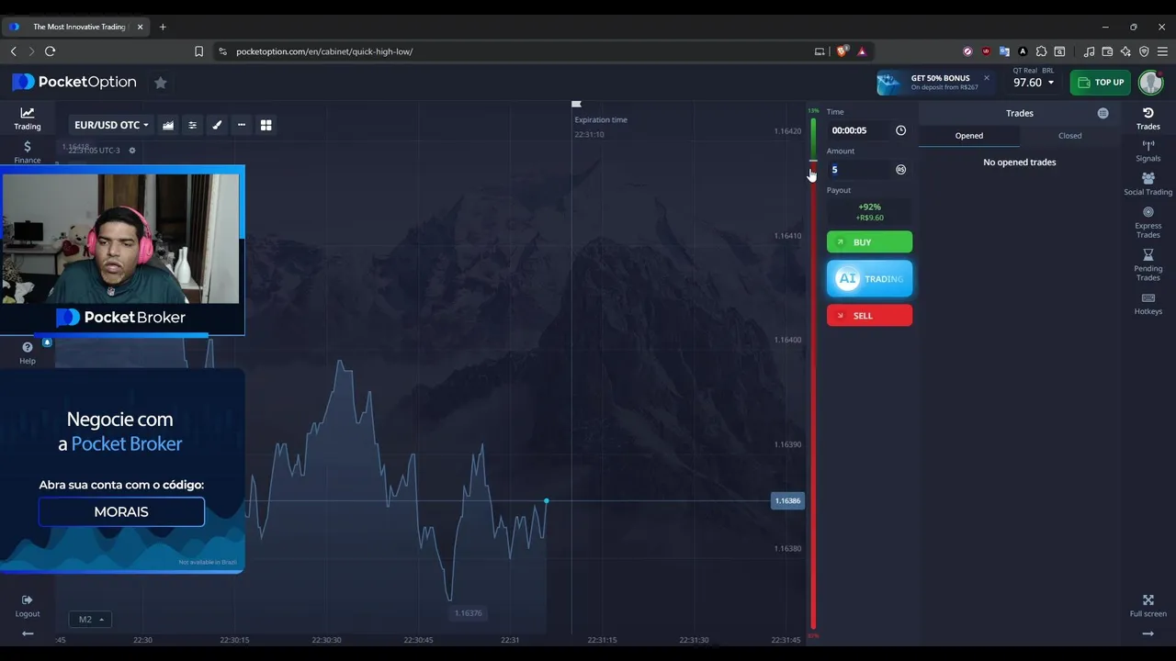Open the browser wallet icon
Viewport: 1176px width, 661px height.
point(1107,51)
